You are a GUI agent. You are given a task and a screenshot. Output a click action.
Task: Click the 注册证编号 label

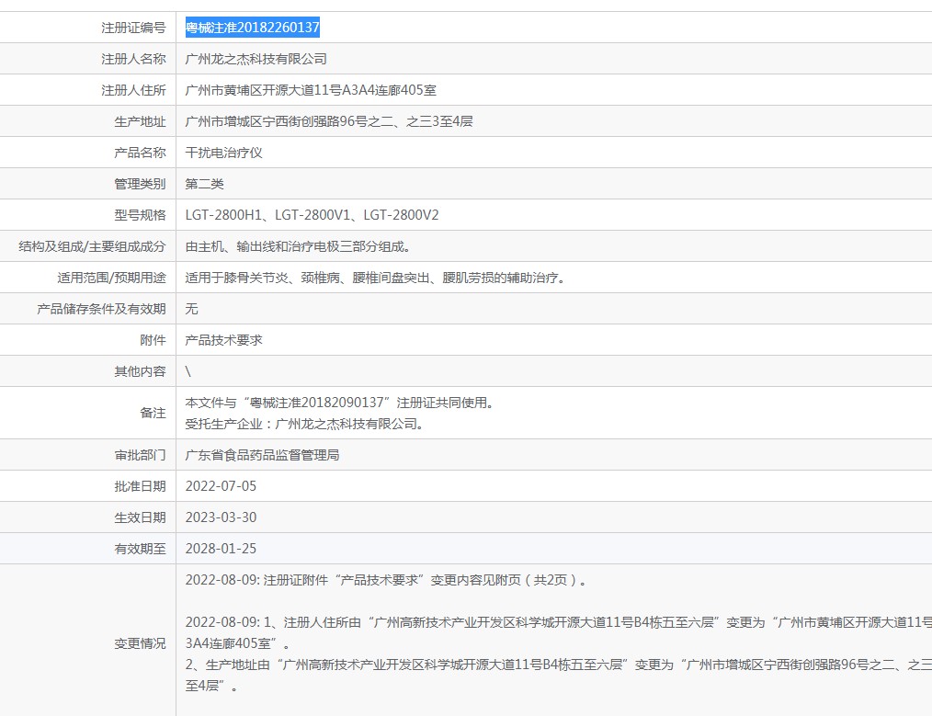tap(134, 28)
